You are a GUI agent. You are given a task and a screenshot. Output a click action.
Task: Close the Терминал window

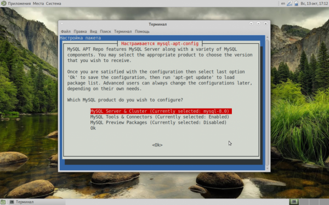pyautogui.click(x=265, y=24)
